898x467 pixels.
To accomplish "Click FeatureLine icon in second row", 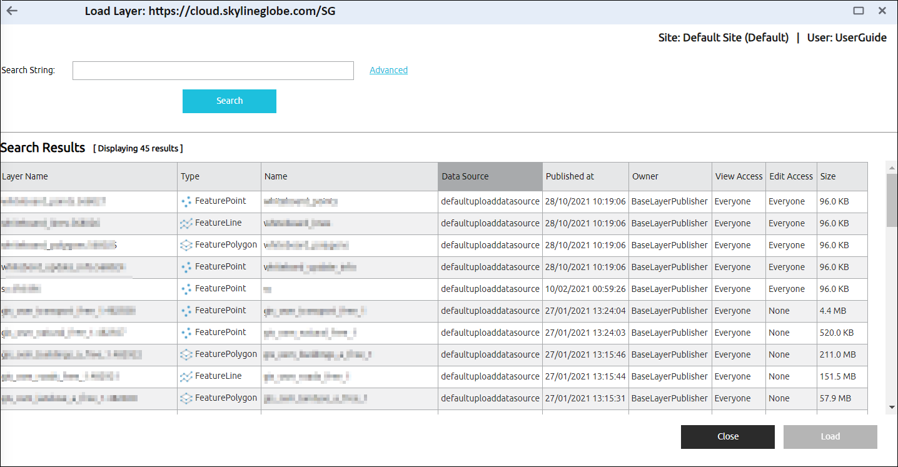I will click(x=186, y=223).
